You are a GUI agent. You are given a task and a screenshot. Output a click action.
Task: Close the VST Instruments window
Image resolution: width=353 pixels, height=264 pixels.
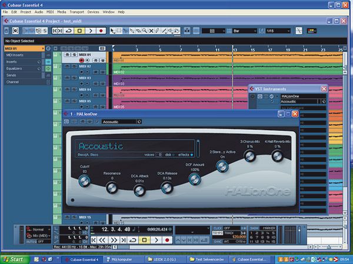pos(324,89)
